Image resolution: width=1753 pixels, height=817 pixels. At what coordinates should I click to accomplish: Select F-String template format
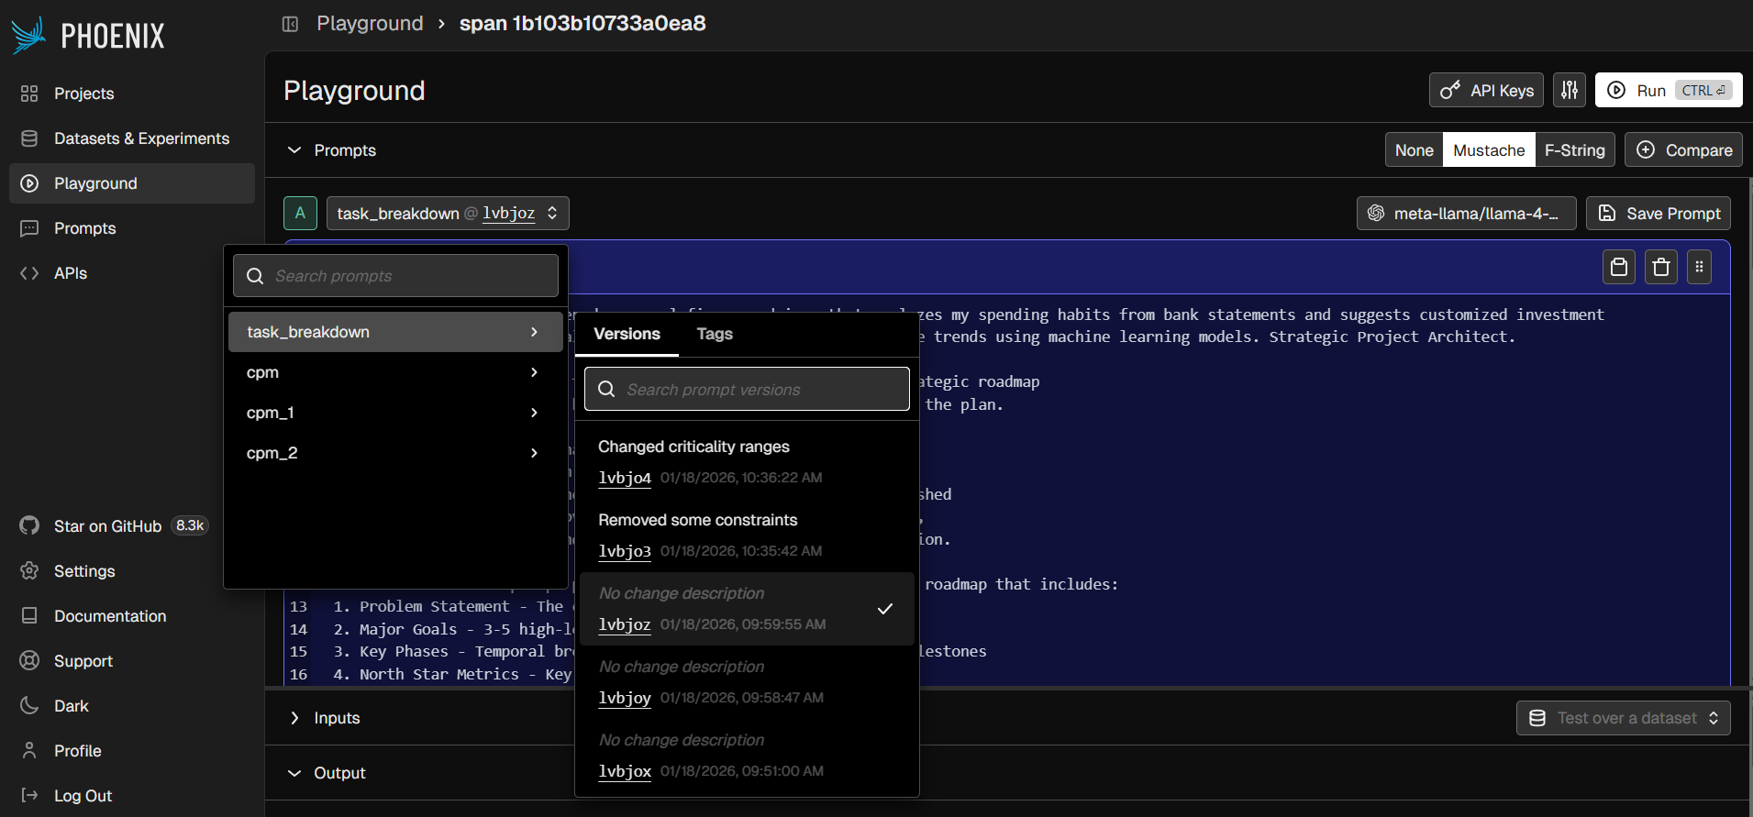pyautogui.click(x=1575, y=150)
